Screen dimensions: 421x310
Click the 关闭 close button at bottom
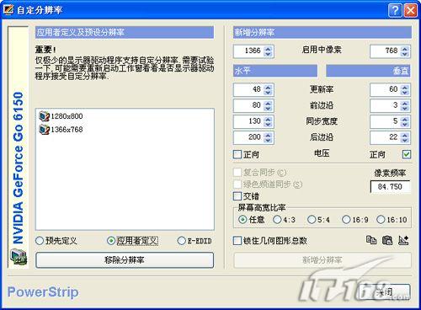point(386,292)
